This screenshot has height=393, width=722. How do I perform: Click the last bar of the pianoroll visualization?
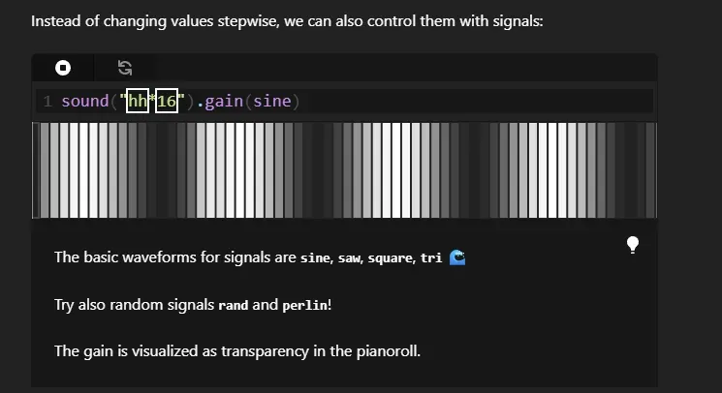pyautogui.click(x=650, y=170)
